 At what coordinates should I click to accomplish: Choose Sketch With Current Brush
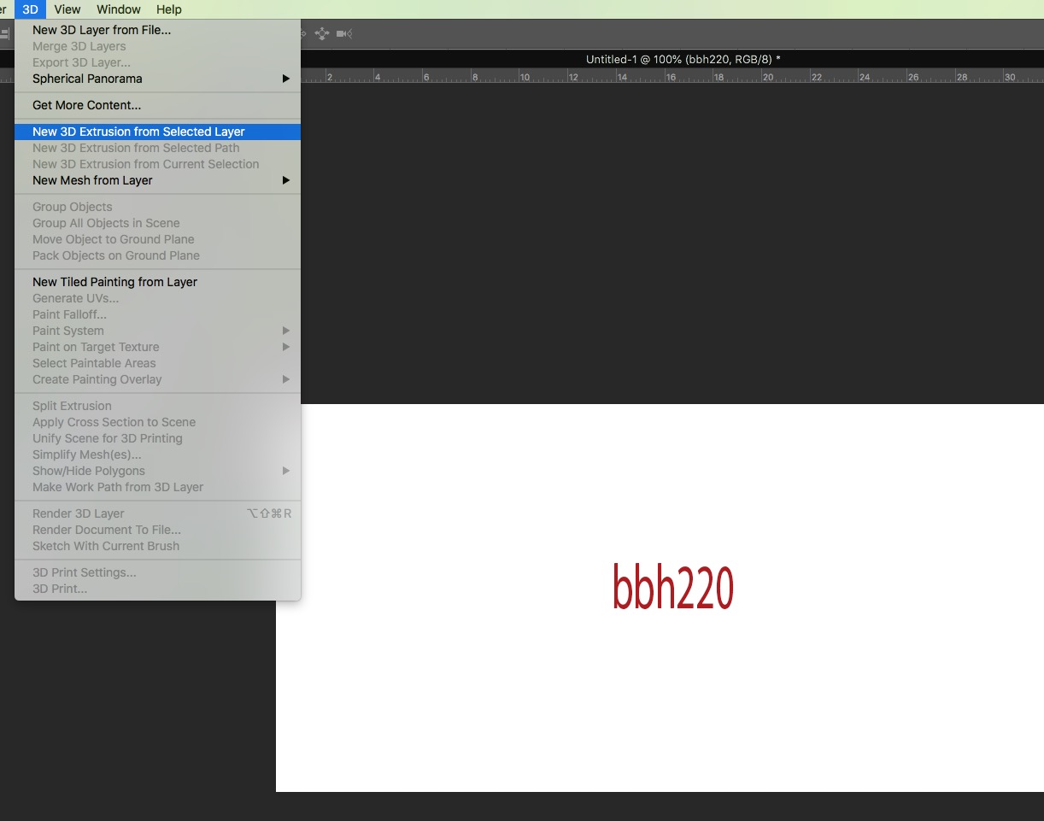[157, 546]
